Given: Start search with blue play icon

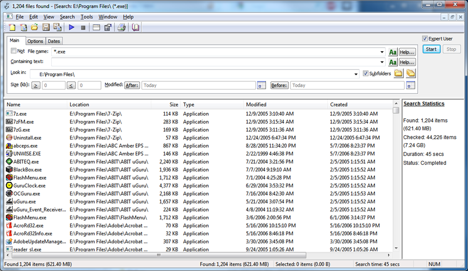Looking at the screenshot, I should (x=71, y=27).
